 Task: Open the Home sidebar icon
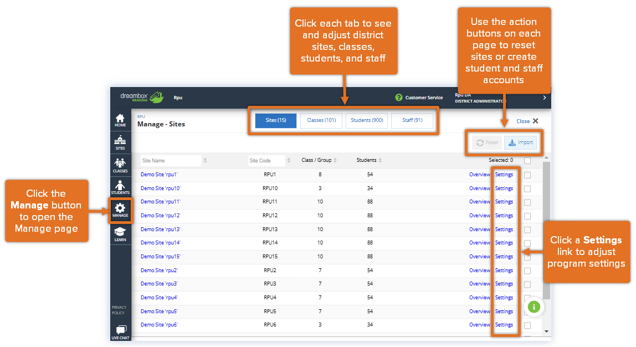120,120
